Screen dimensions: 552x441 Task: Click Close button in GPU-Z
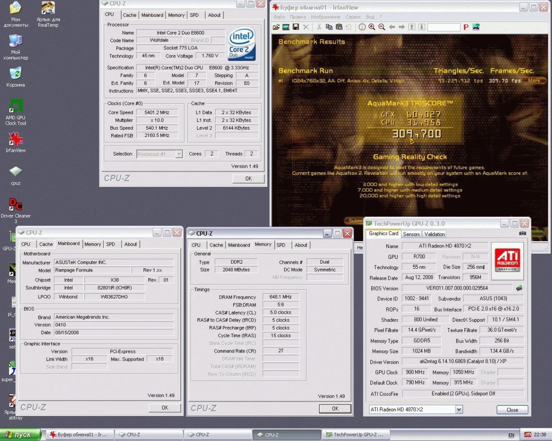pyautogui.click(x=512, y=410)
